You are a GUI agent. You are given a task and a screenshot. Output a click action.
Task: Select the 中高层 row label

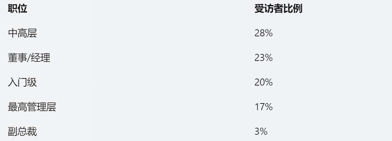(22, 33)
